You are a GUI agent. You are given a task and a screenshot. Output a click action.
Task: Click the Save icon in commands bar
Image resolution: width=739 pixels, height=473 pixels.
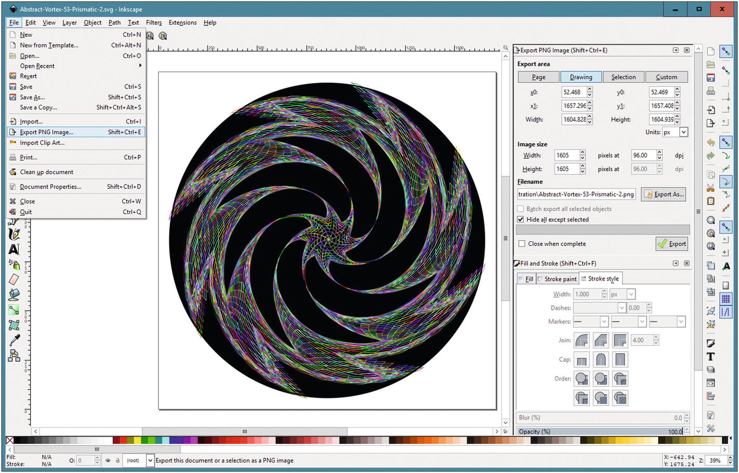pos(711,78)
